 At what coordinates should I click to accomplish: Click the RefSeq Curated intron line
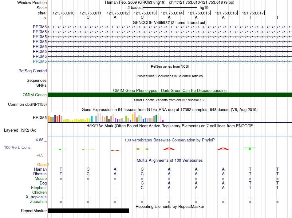(170, 71)
